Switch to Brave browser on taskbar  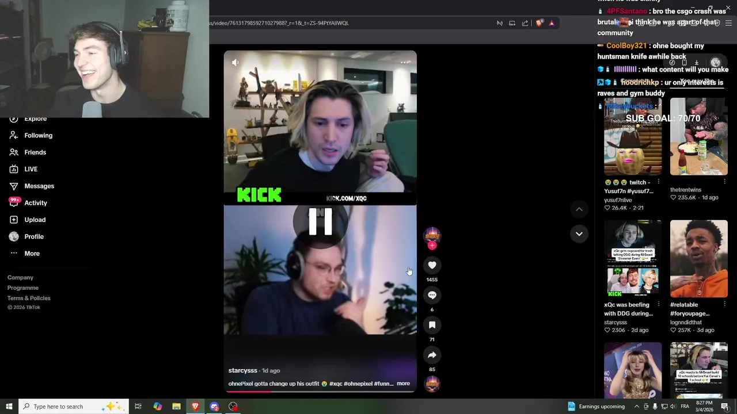[x=195, y=407]
